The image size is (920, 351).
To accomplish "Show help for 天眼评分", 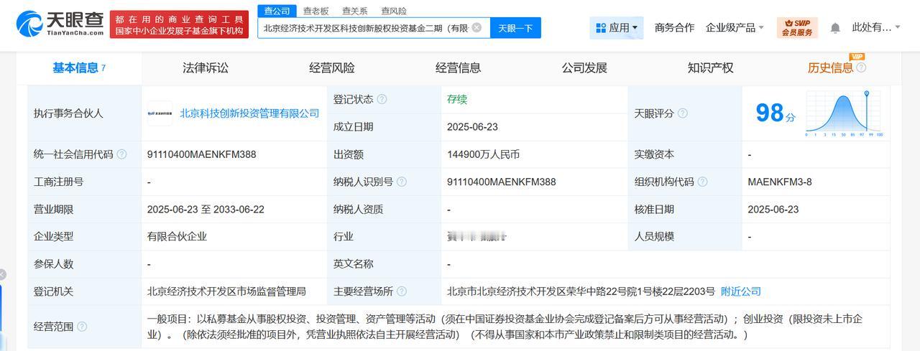I will point(682,113).
